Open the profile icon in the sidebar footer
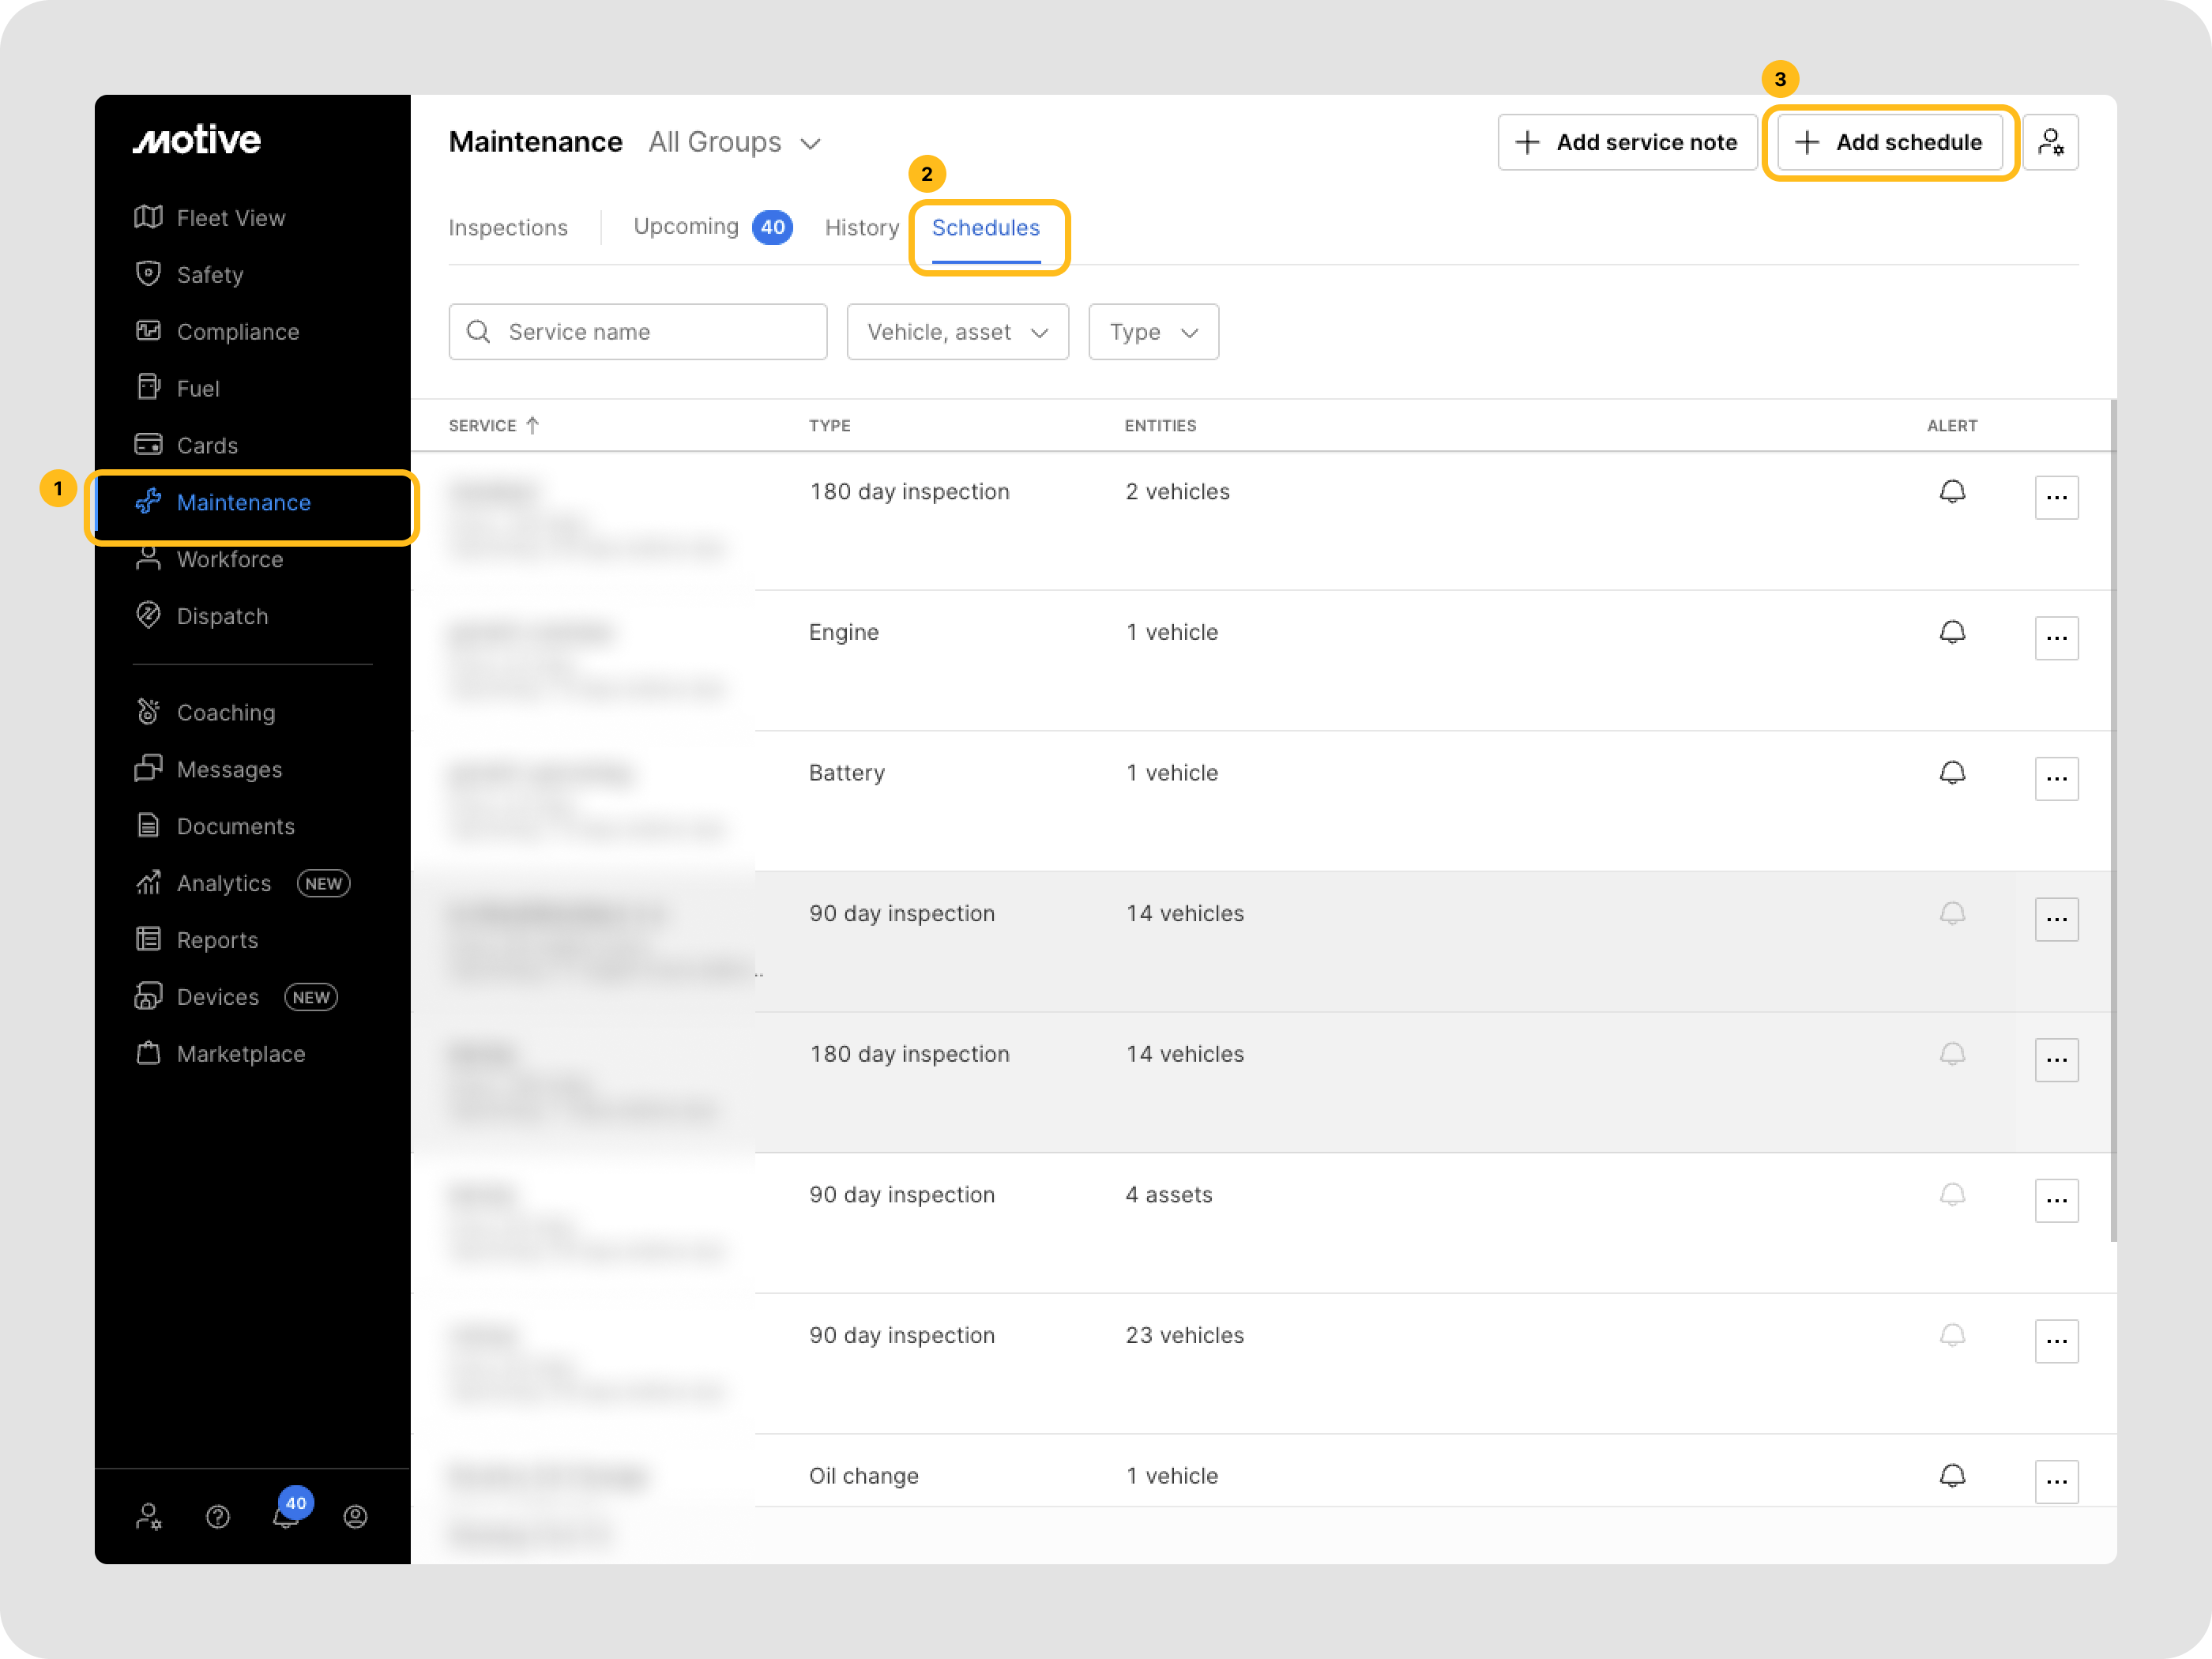This screenshot has width=2212, height=1659. pos(355,1517)
